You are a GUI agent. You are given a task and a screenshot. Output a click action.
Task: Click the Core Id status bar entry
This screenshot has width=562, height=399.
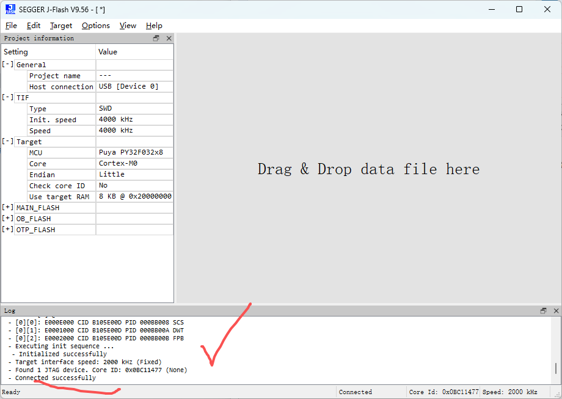(x=443, y=392)
